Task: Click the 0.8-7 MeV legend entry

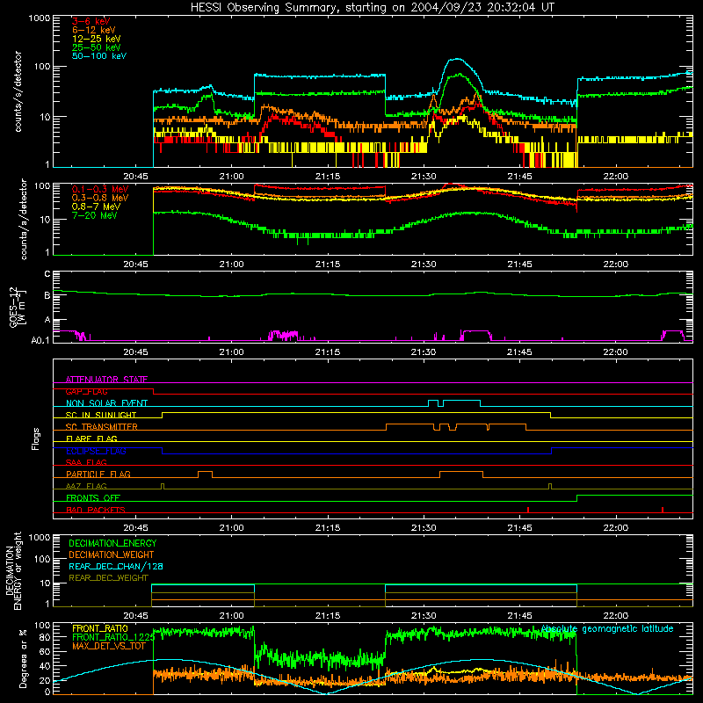Action: [97, 207]
